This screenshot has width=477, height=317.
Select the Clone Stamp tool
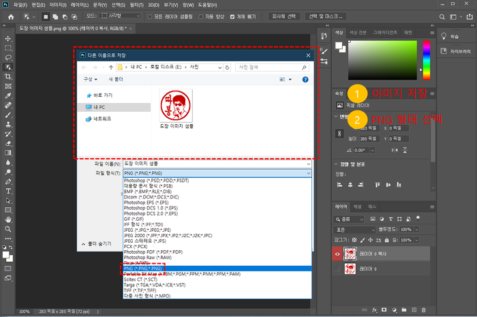coord(8,125)
